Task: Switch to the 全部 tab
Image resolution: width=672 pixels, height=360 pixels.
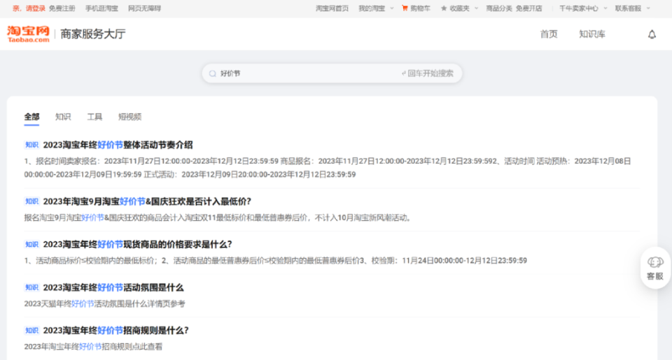Action: [31, 117]
